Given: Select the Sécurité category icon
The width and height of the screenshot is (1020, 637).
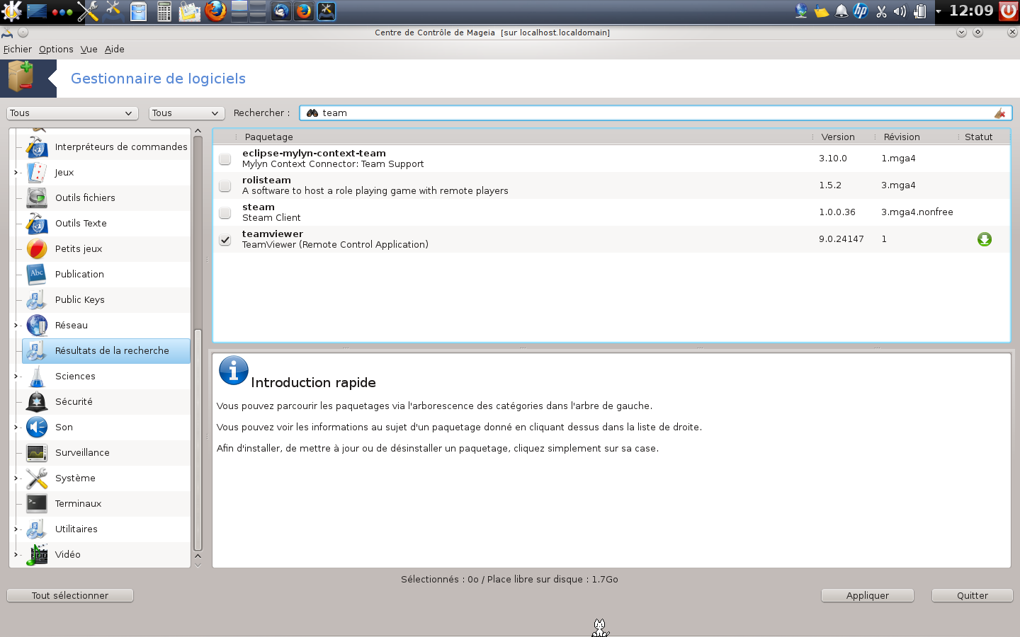Looking at the screenshot, I should tap(37, 401).
